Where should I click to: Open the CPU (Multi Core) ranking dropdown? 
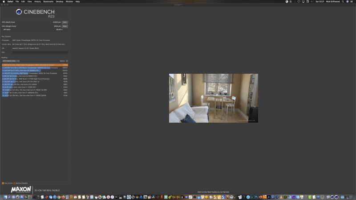point(11,61)
